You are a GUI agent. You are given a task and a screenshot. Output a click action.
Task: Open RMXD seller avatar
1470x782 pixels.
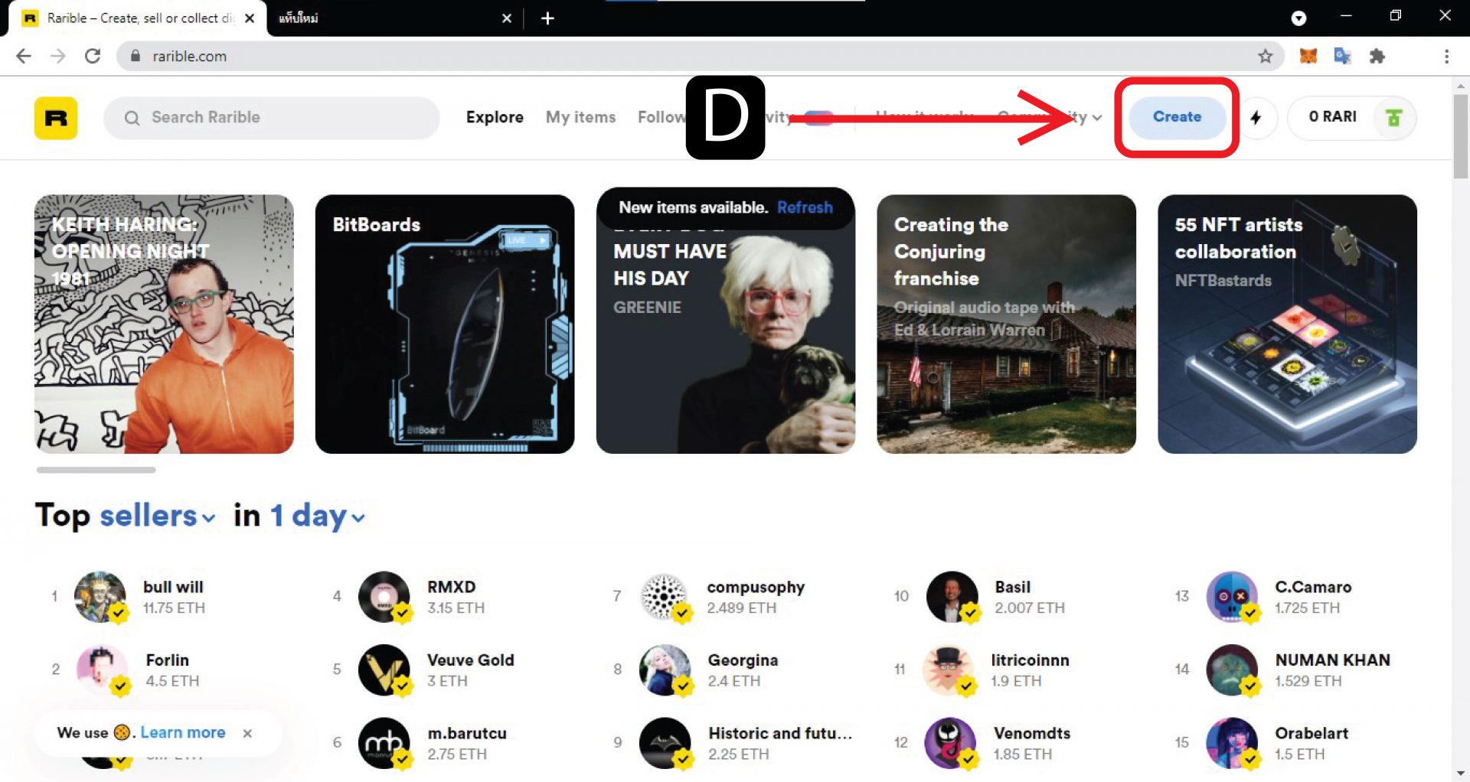(384, 597)
